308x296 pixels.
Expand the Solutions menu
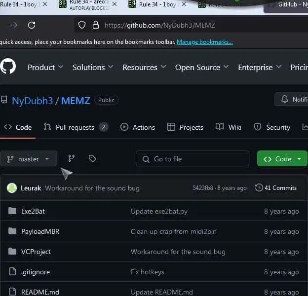click(x=93, y=67)
